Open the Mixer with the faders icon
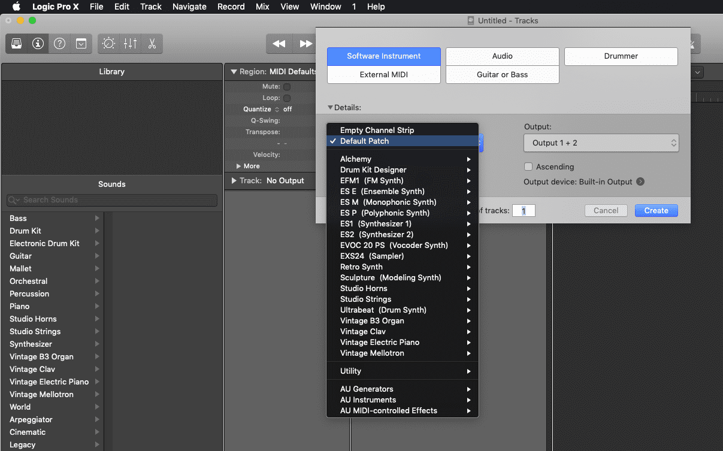The image size is (723, 451). click(130, 44)
